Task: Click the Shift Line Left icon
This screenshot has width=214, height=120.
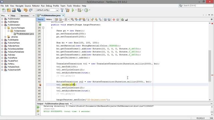Action: [x=105, y=20]
